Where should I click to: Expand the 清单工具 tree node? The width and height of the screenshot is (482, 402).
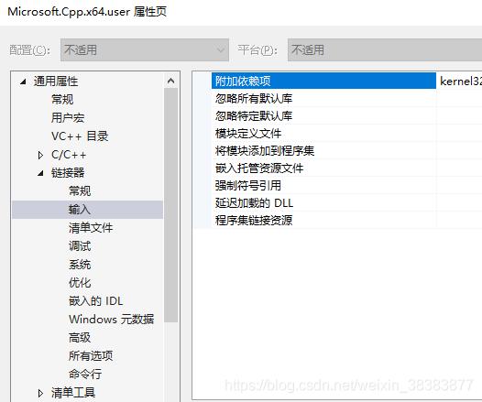pyautogui.click(x=40, y=393)
